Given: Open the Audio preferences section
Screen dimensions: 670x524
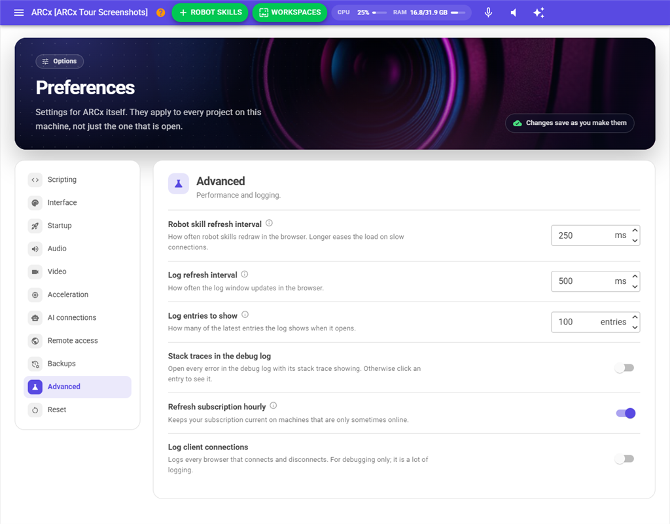Looking at the screenshot, I should click(x=77, y=249).
